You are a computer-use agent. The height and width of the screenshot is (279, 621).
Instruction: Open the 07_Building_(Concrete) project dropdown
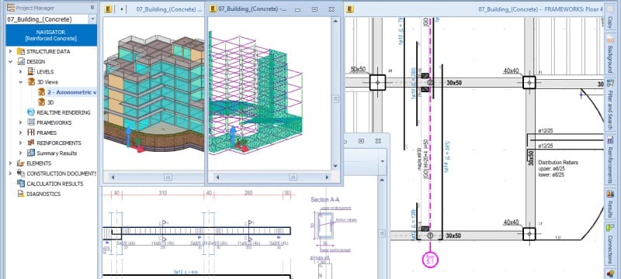point(92,19)
